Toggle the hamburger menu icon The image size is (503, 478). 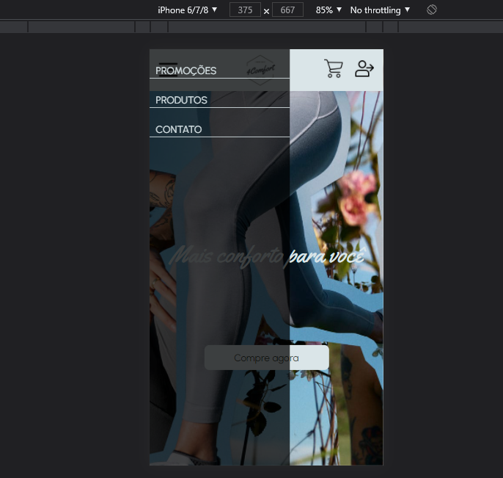pyautogui.click(x=168, y=70)
